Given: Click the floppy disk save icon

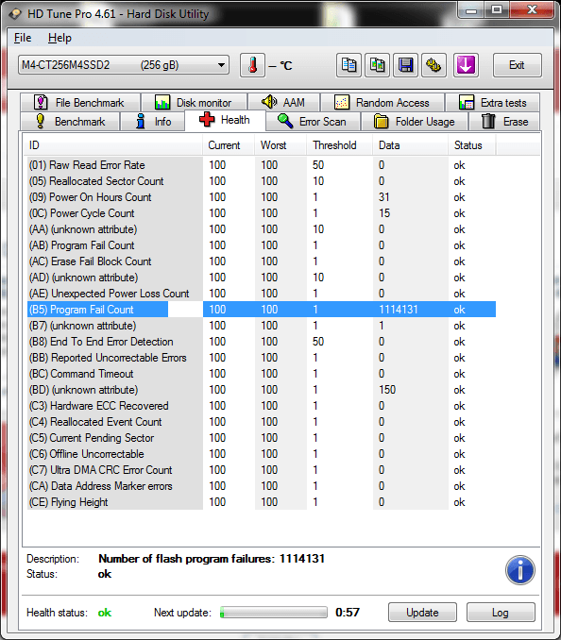Looking at the screenshot, I should pyautogui.click(x=405, y=65).
